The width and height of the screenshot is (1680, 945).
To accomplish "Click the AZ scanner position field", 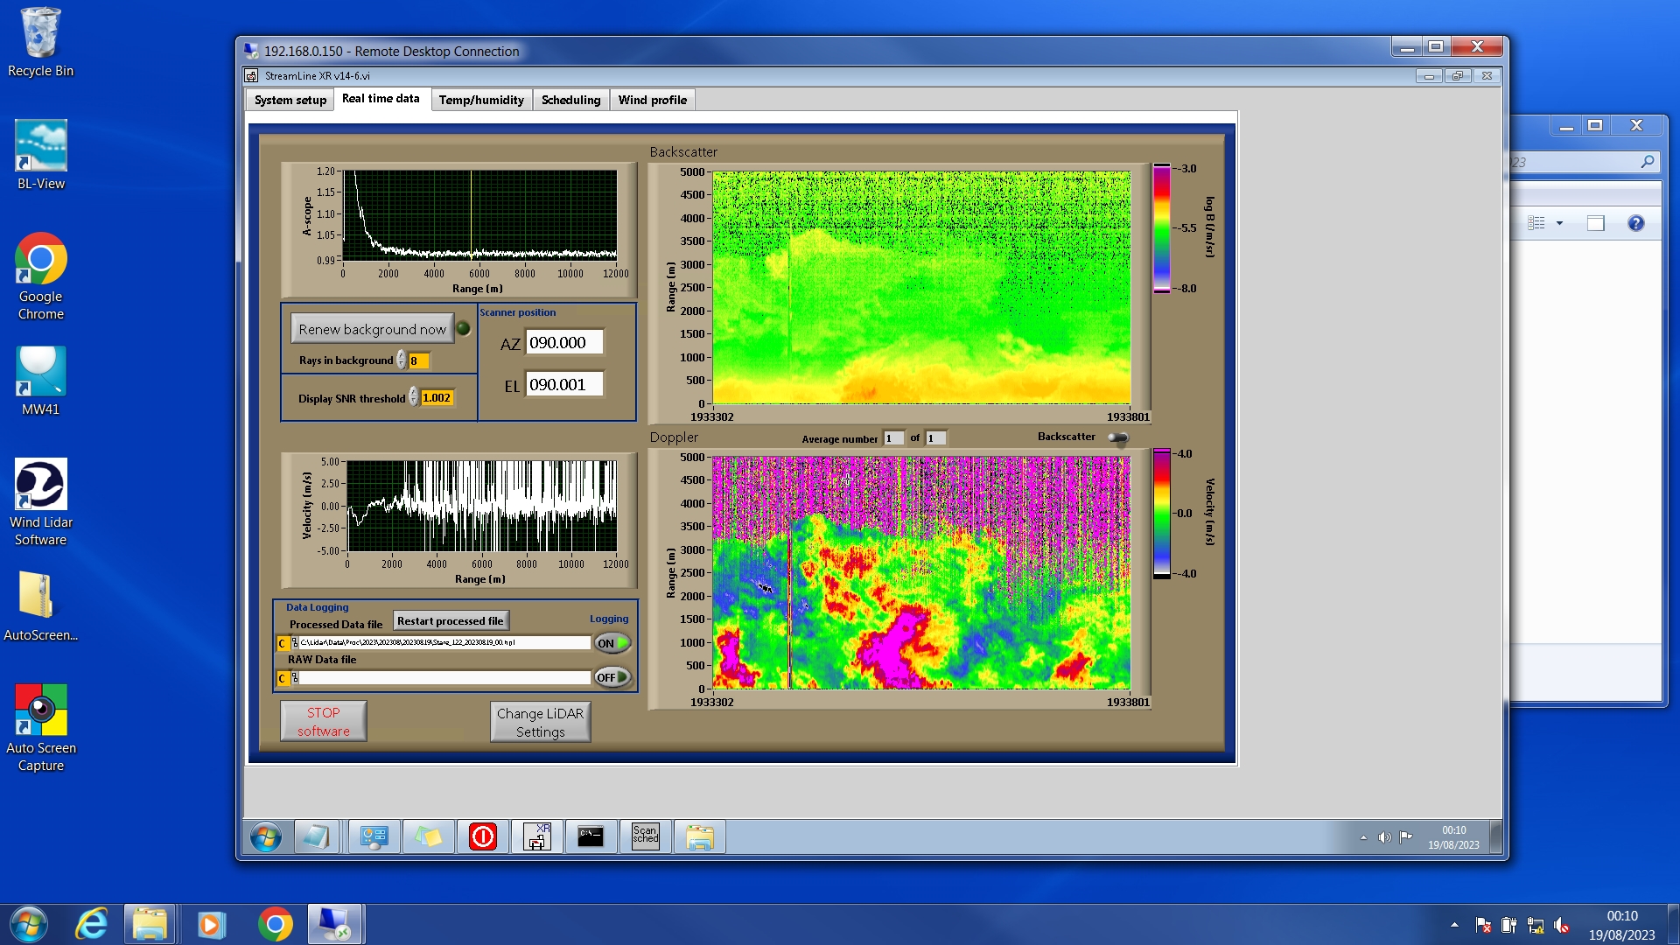I will (564, 343).
